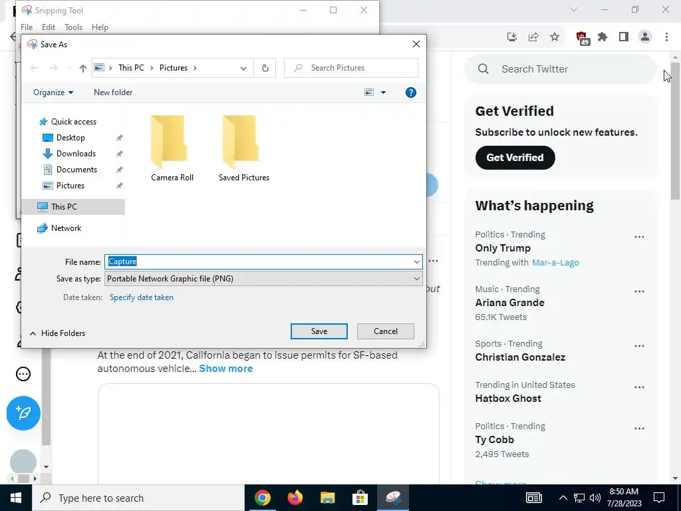
Task: Toggle the Chrome side panel
Action: (x=624, y=37)
